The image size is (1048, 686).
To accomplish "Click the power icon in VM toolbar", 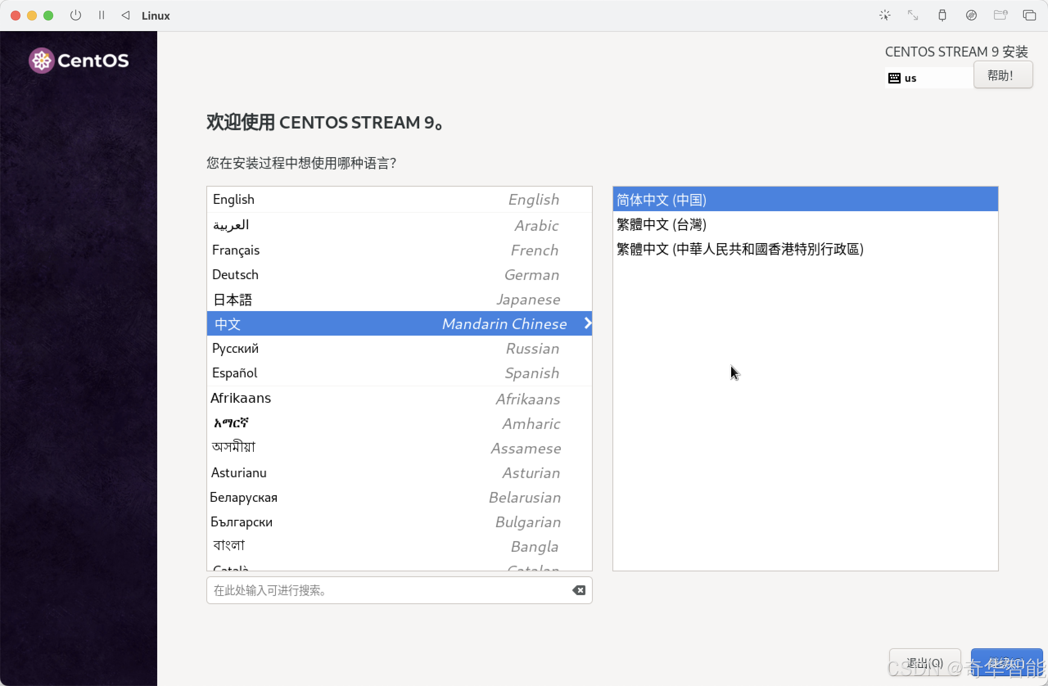I will pyautogui.click(x=75, y=16).
